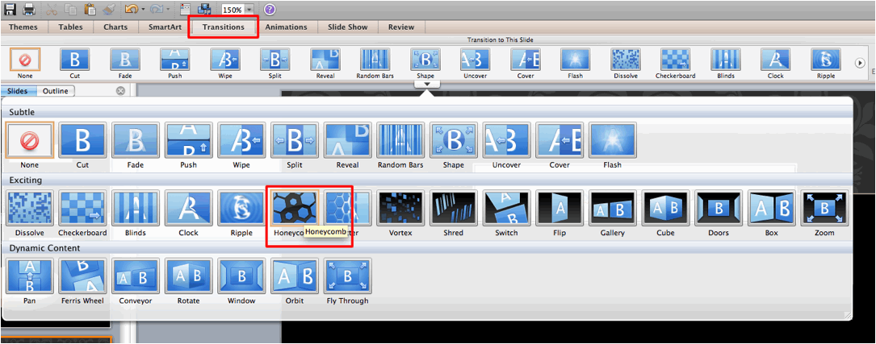This screenshot has width=876, height=344.
Task: Switch to the Outline view tab
Action: click(55, 91)
